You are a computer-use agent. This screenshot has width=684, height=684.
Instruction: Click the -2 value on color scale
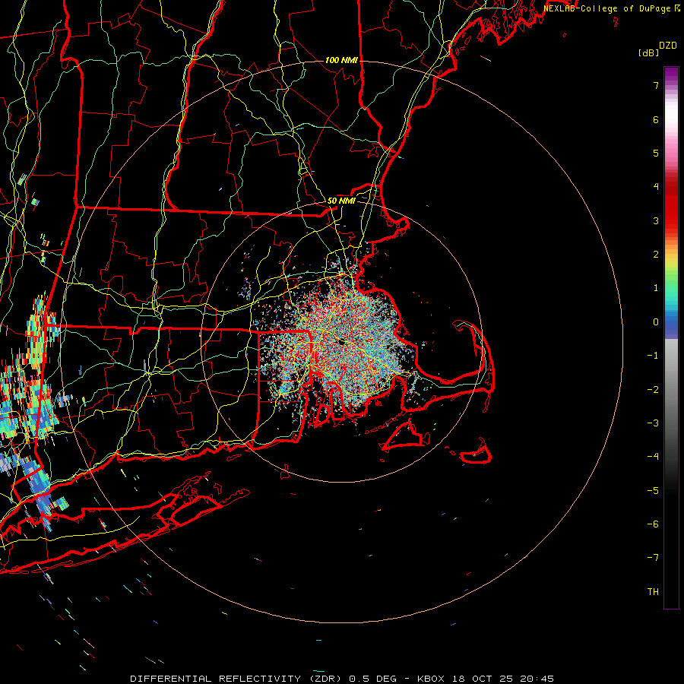coord(653,390)
